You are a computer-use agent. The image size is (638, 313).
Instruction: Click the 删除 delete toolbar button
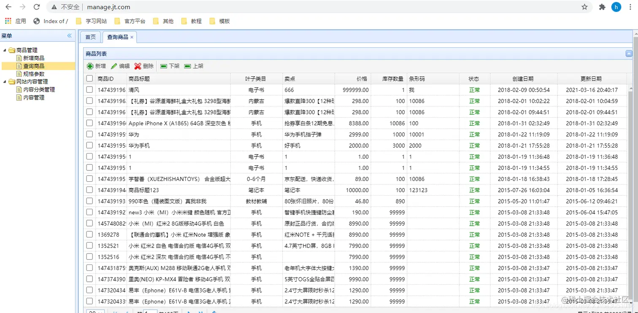point(144,66)
